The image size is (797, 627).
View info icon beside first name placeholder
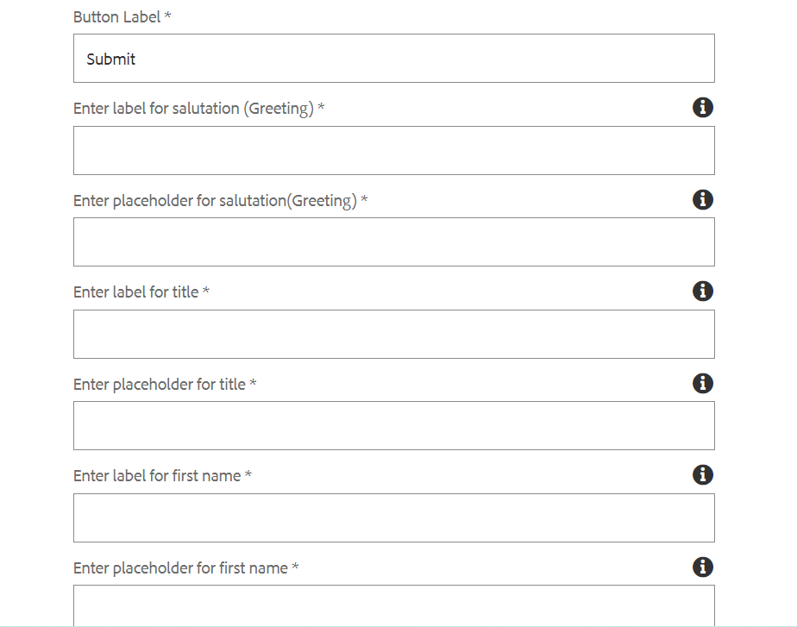(x=702, y=567)
